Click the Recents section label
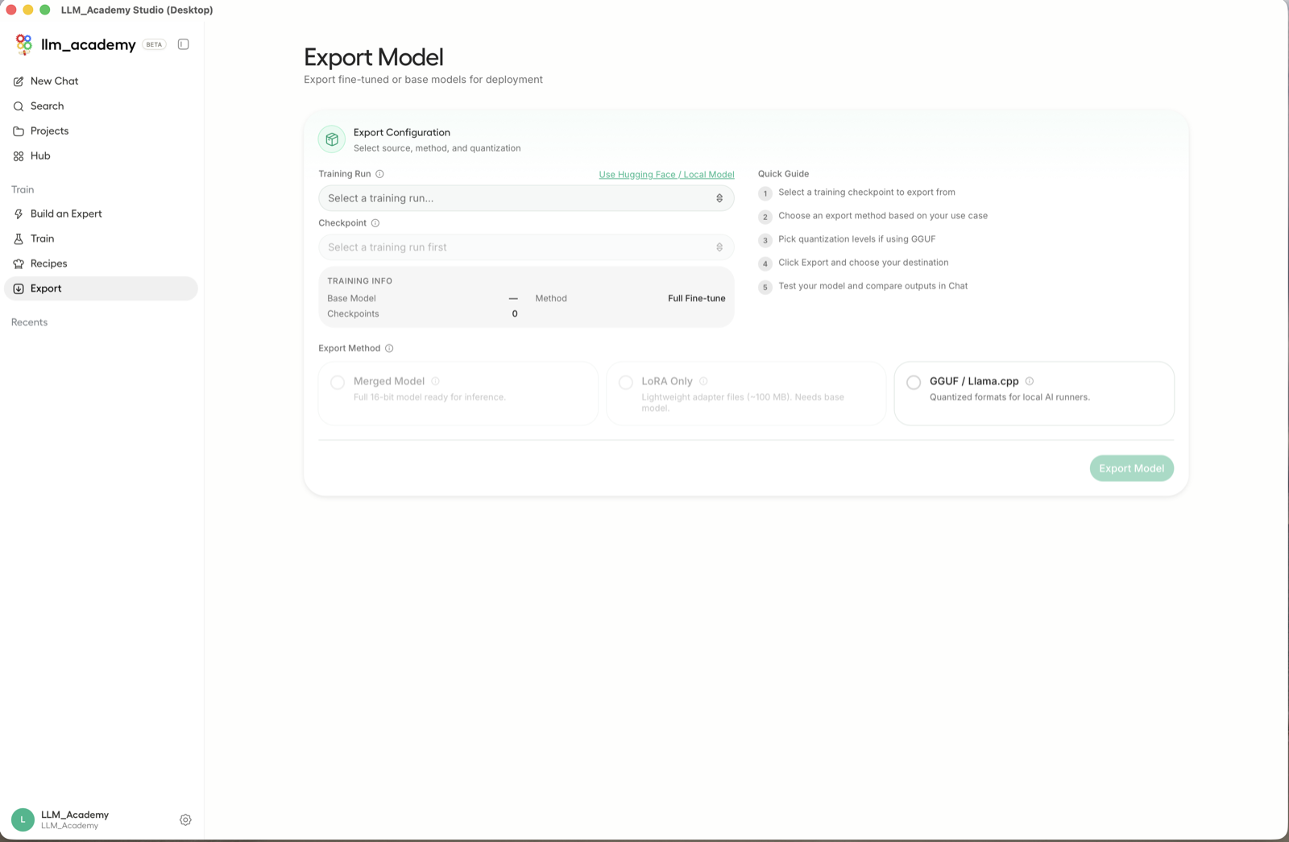The width and height of the screenshot is (1289, 842). [x=30, y=322]
